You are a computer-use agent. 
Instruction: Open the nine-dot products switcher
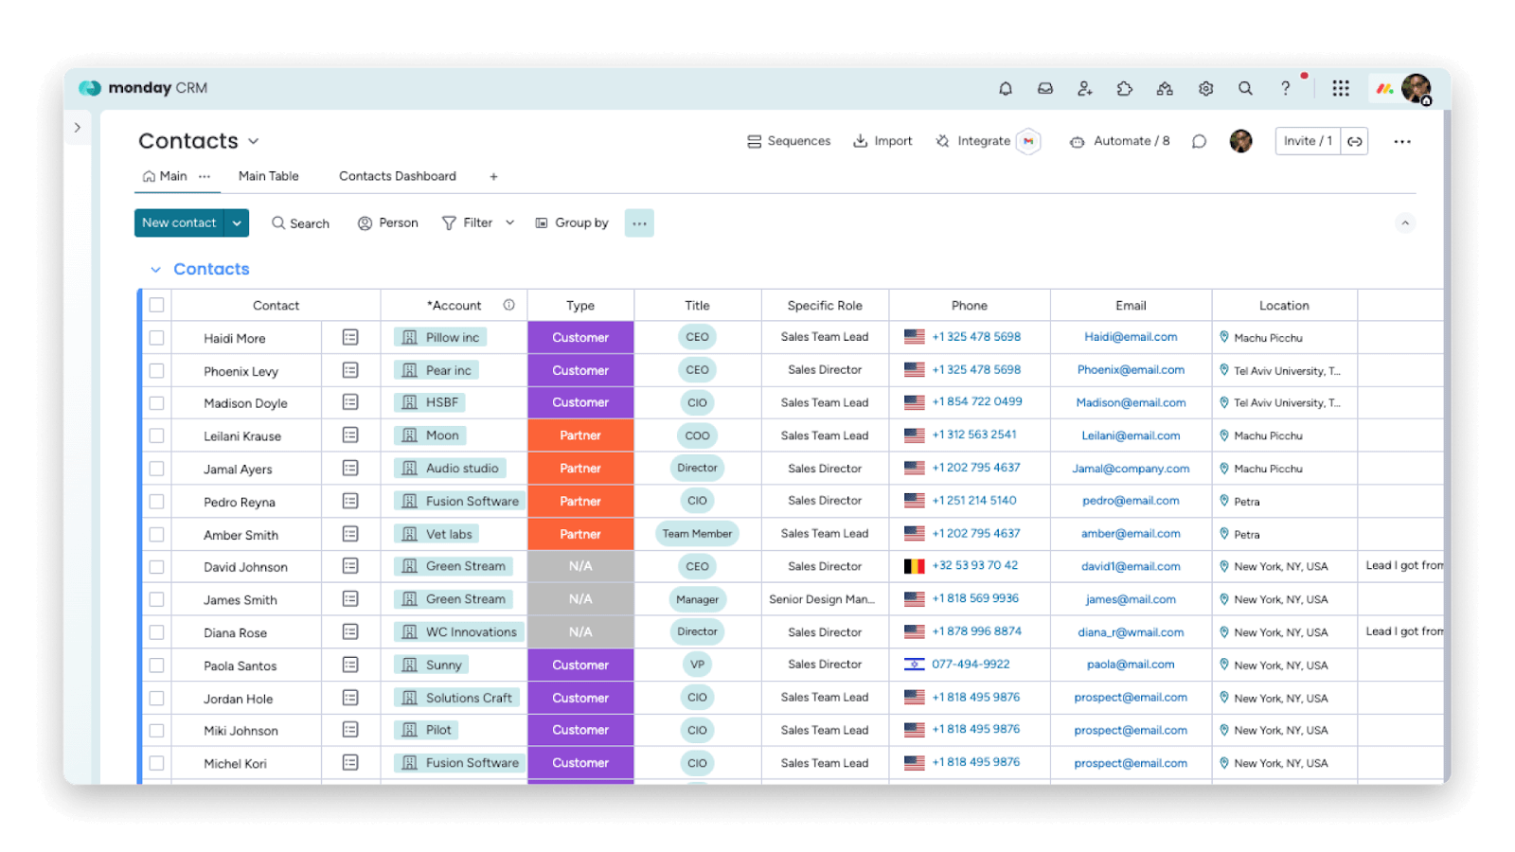point(1341,88)
